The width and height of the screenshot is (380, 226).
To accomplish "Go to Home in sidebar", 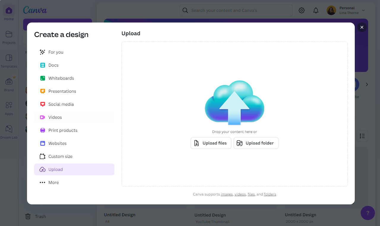I will (9, 13).
